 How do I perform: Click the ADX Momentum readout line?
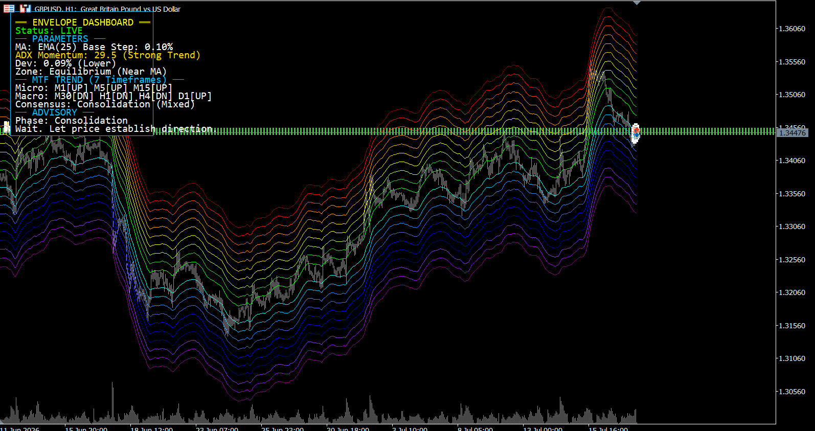pyautogui.click(x=107, y=55)
